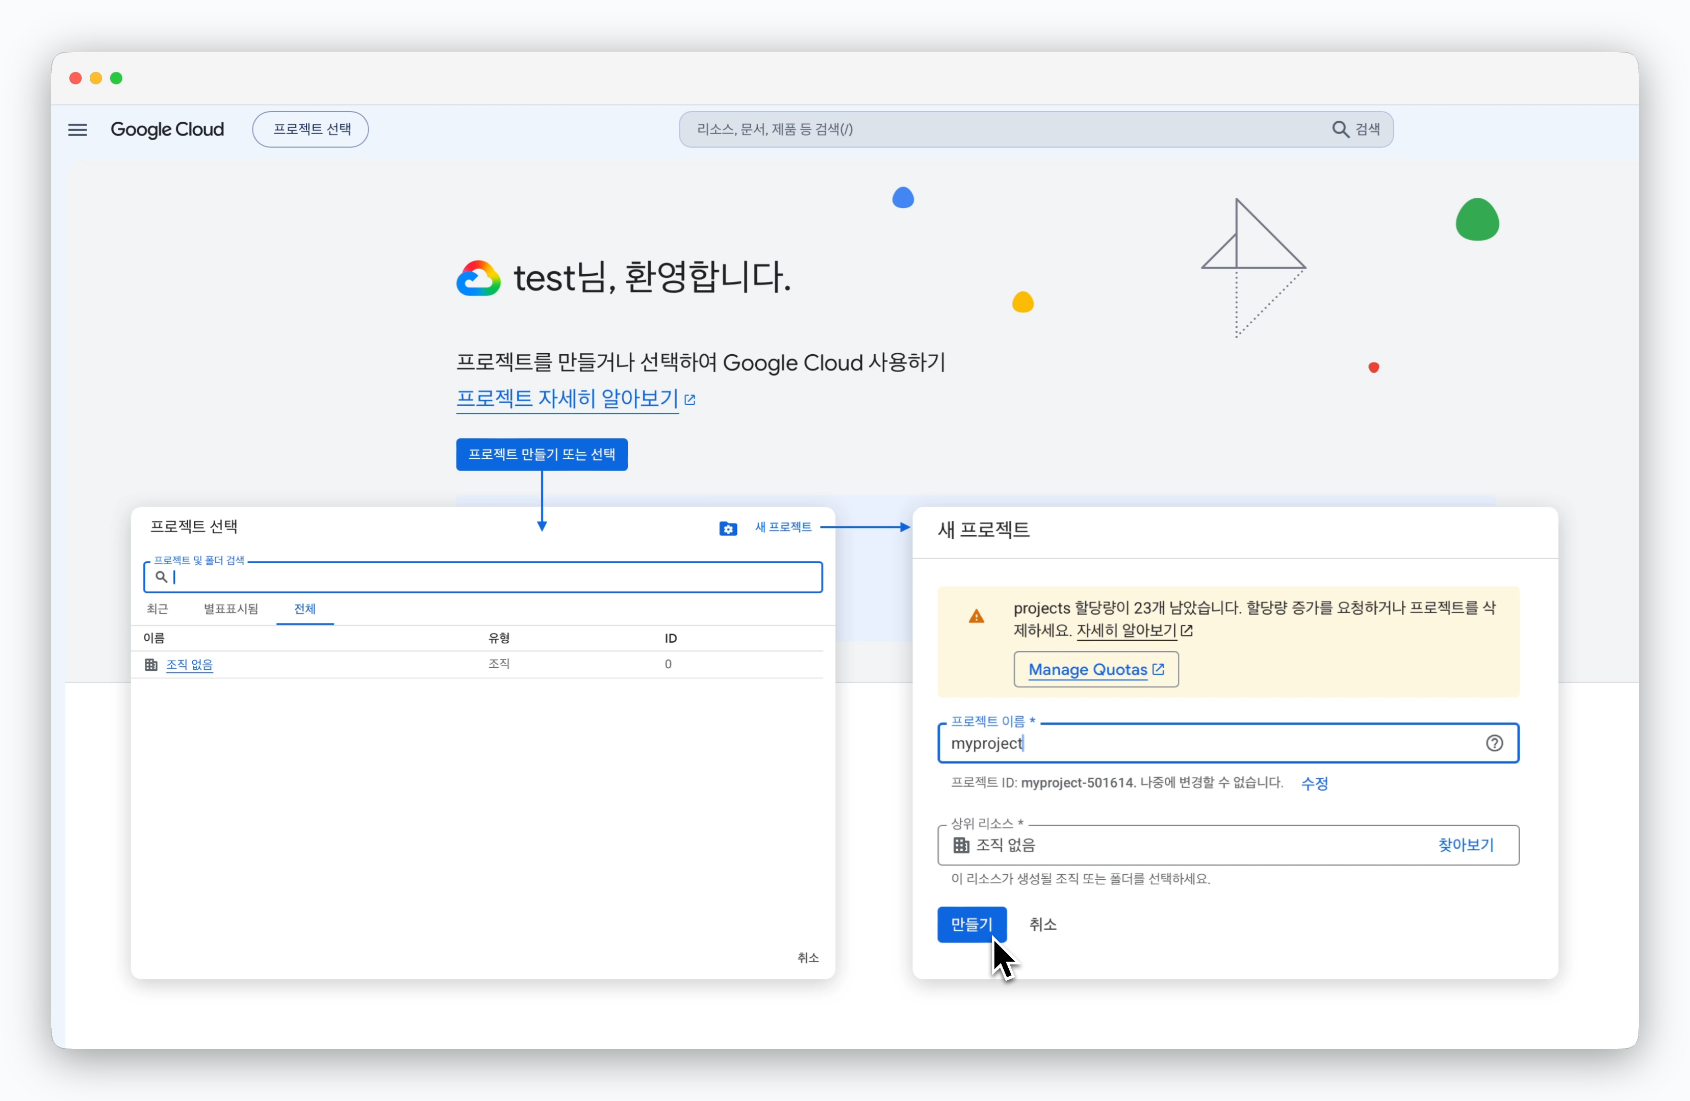Click the 유형 column header

point(499,638)
